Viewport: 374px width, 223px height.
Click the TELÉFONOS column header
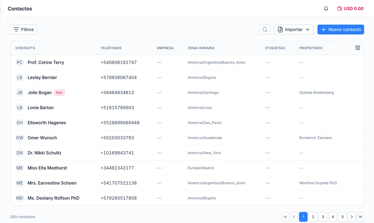[111, 48]
